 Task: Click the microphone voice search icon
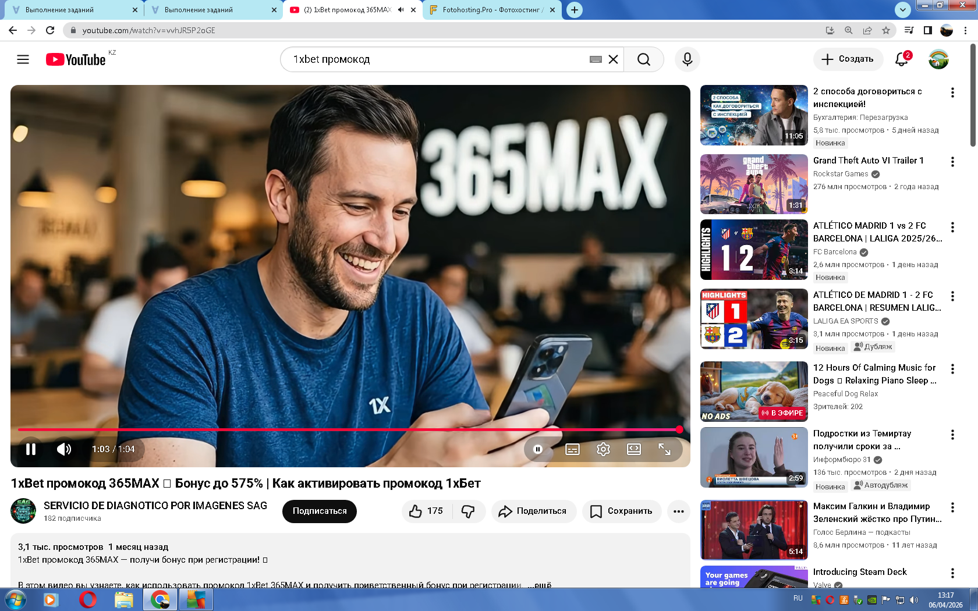687,59
